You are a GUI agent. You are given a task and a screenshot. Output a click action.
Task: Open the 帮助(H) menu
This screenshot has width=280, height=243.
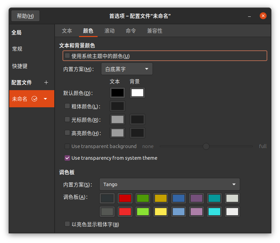tap(25, 16)
